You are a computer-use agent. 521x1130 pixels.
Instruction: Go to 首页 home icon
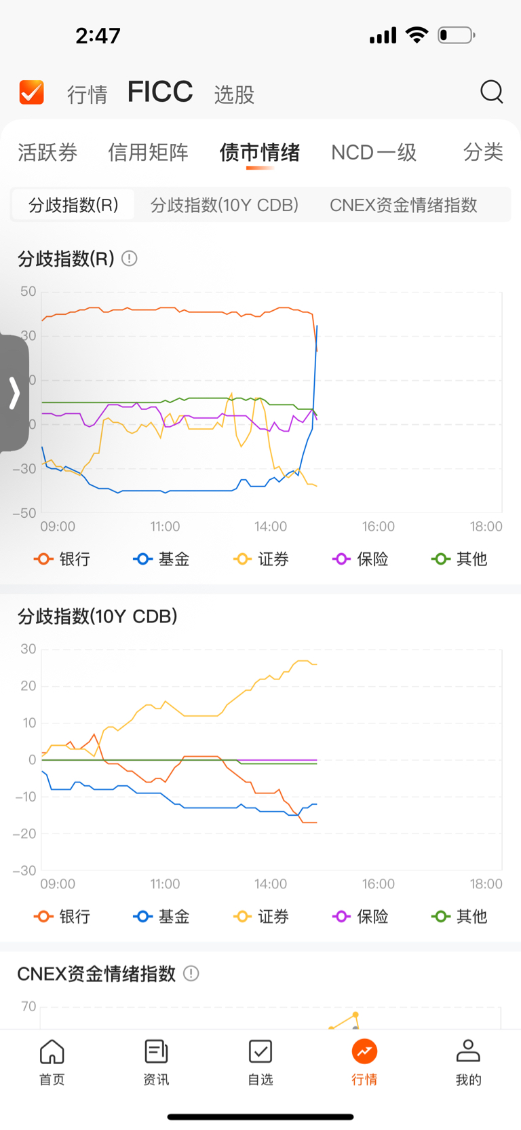[52, 1062]
